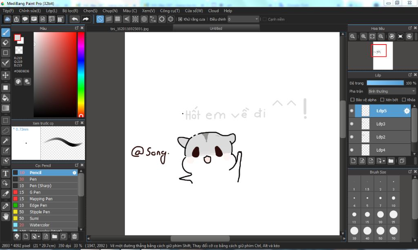The image size is (418, 250).
Task: Expand the add layer type dropdown arrow
Action: coord(384,161)
